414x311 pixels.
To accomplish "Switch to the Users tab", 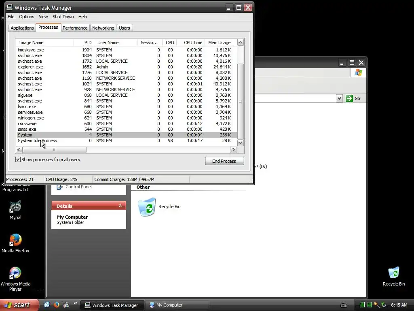I will 125,28.
